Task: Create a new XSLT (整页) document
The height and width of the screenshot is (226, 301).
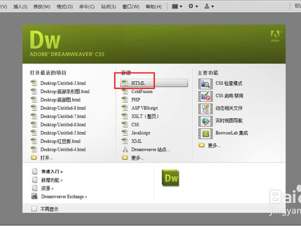Action: [145, 116]
